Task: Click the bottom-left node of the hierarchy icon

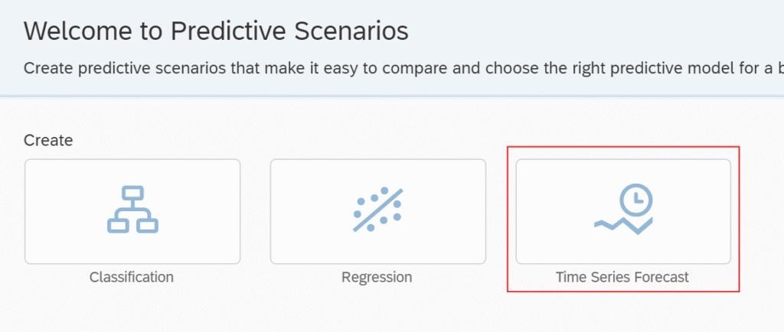Action: pos(118,226)
